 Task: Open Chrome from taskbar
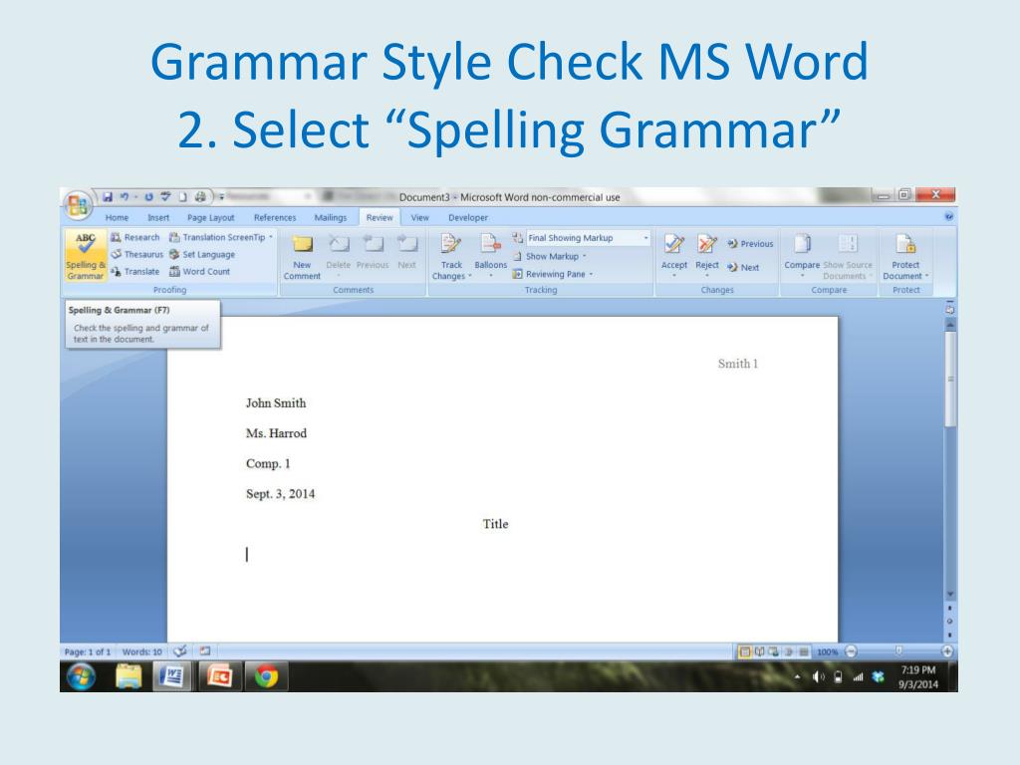point(266,676)
